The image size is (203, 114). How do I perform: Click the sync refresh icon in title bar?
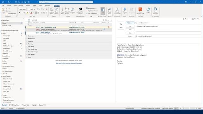pyautogui.click(x=3, y=2)
